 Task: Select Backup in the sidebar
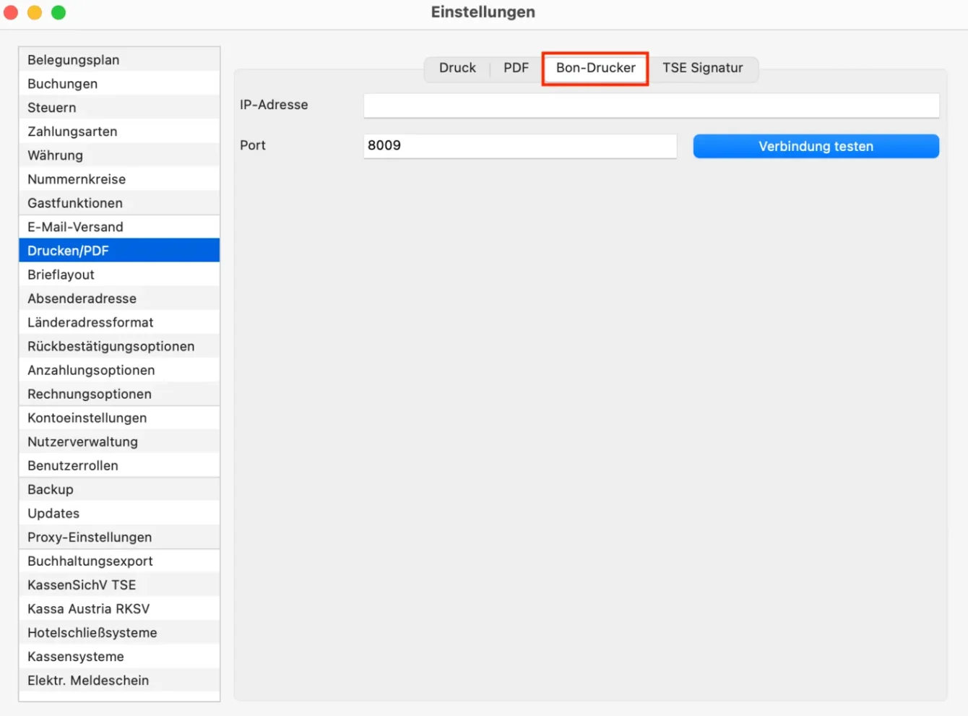pos(119,489)
